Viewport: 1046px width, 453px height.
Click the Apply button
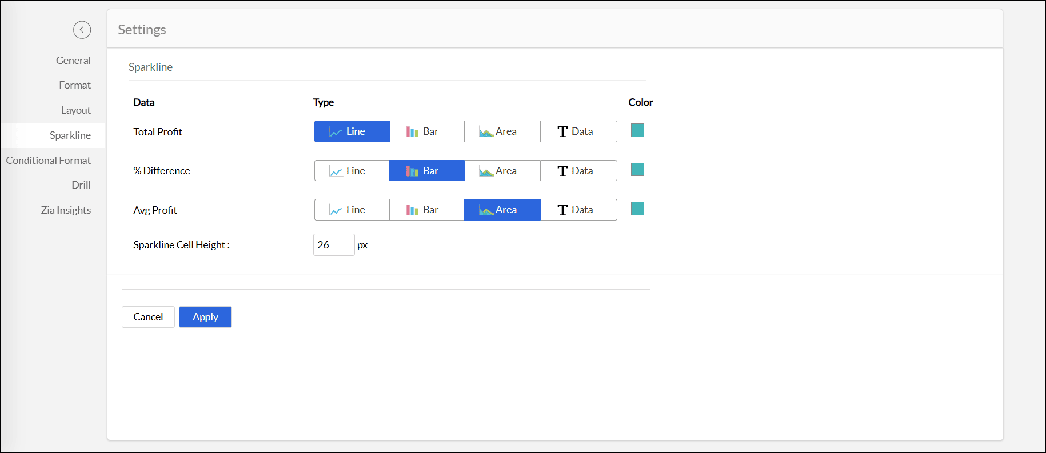pyautogui.click(x=205, y=317)
